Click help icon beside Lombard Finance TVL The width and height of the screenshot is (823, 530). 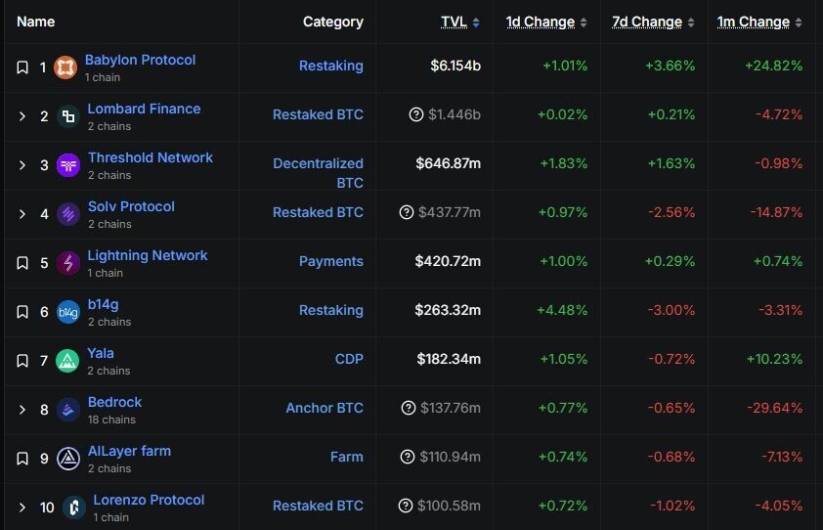point(416,115)
